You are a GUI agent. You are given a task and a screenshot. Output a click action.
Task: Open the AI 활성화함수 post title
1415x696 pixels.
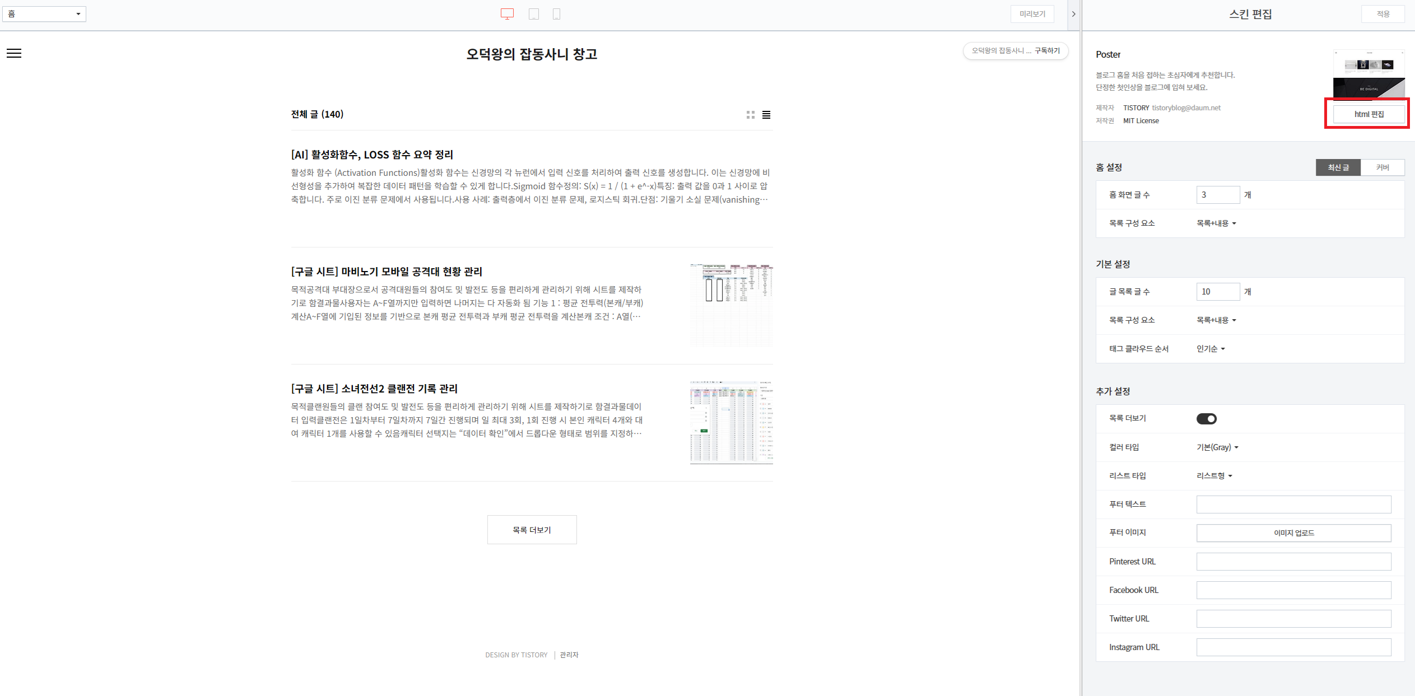click(372, 155)
